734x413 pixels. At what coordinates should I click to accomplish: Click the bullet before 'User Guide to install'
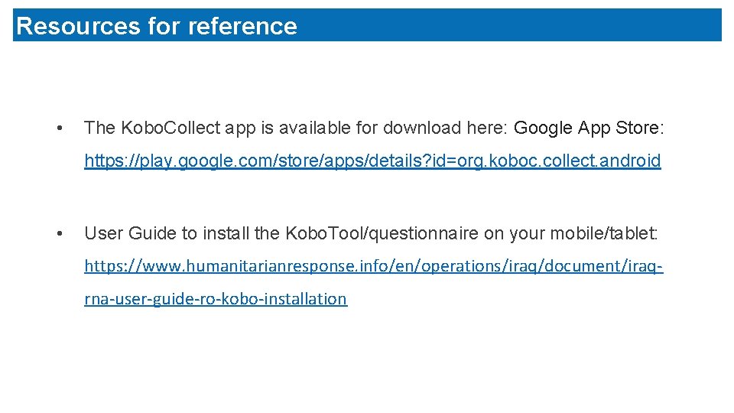tap(60, 233)
